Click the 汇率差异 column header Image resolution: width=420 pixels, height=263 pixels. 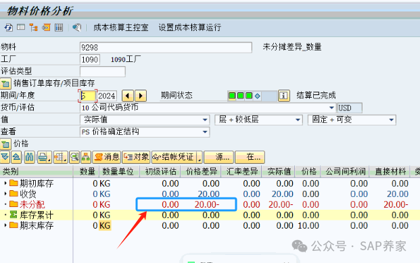[x=241, y=171]
